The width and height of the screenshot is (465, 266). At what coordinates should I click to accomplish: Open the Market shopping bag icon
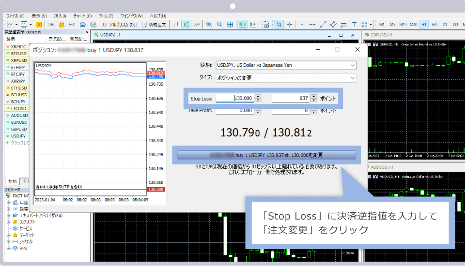coord(62,25)
